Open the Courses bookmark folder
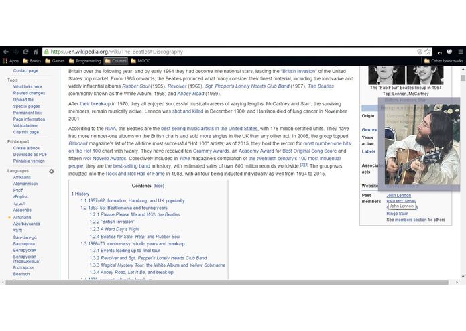 [x=116, y=61]
